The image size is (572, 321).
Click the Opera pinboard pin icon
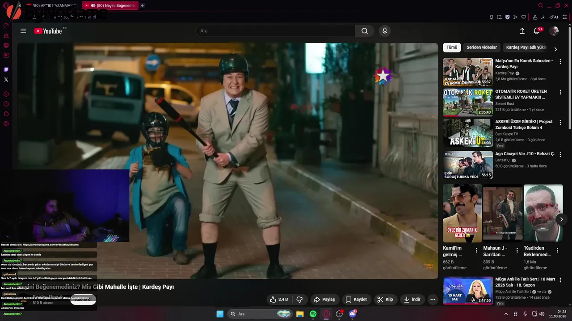tap(491, 17)
